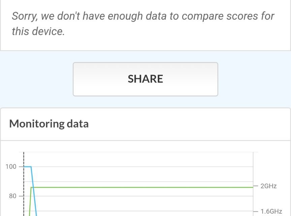Tap the SHARE button
Screen dimensions: 291x216
pos(145,79)
